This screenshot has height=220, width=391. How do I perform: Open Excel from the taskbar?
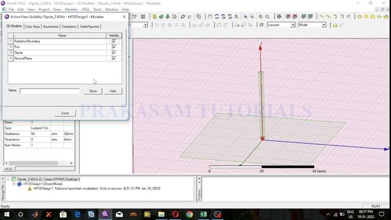(x=203, y=215)
